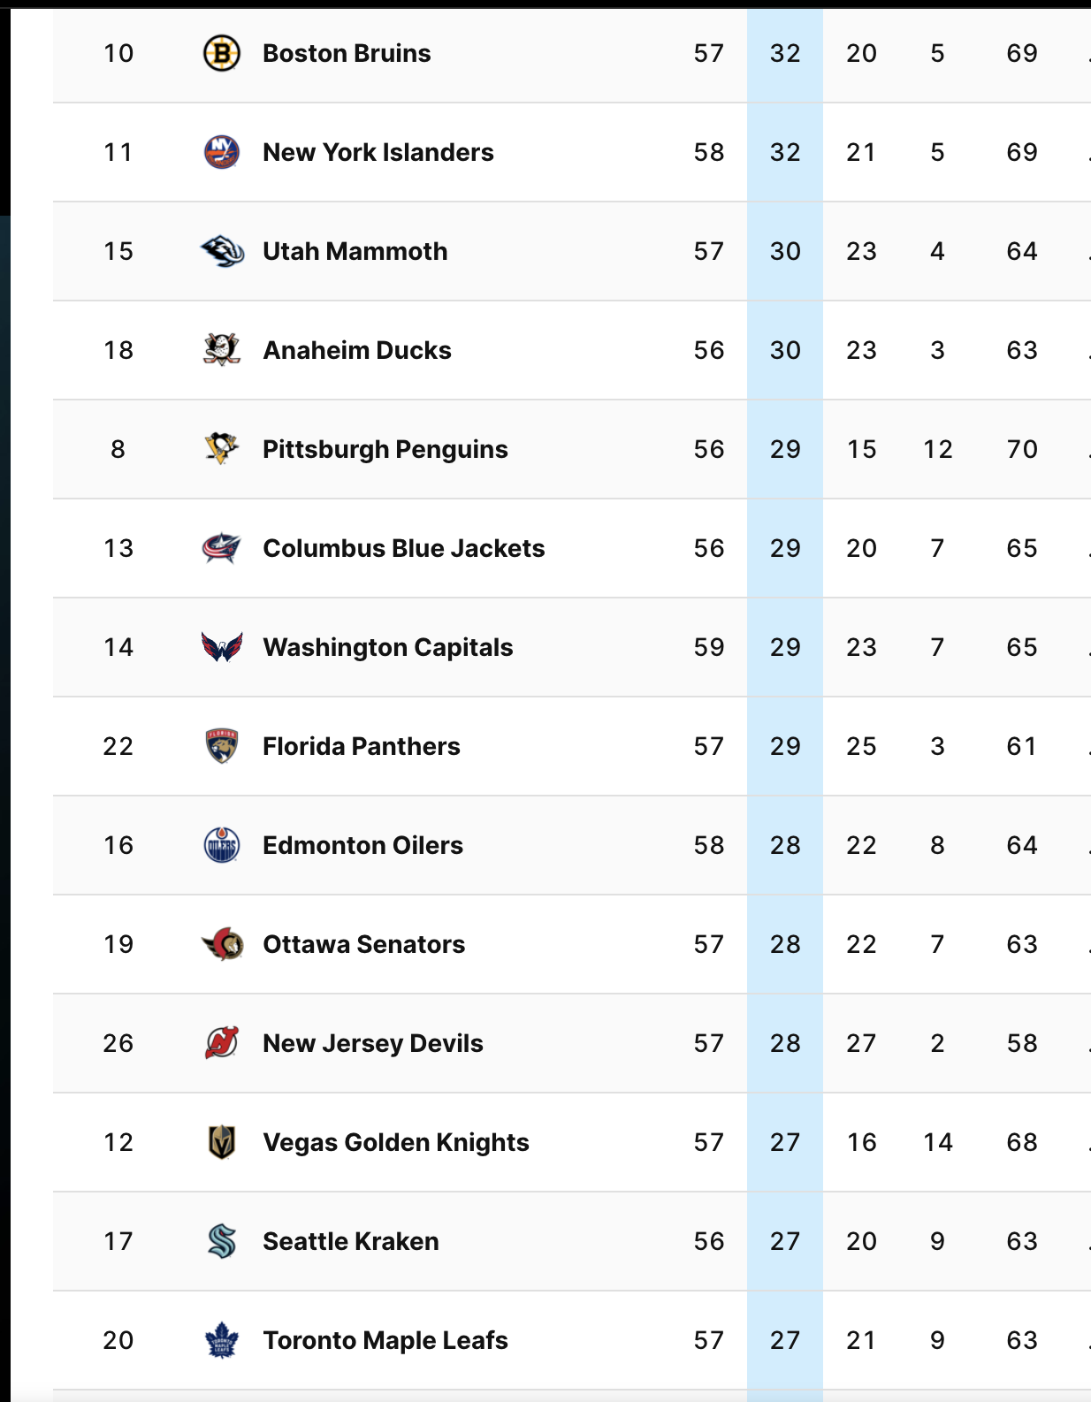Open the Boston Bruins team page
The height and width of the screenshot is (1402, 1091).
347,54
